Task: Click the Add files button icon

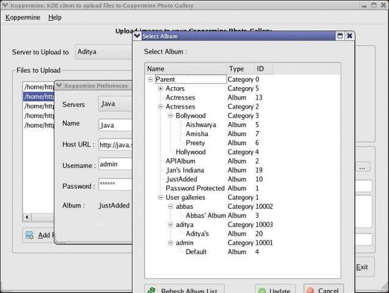Action: point(29,235)
